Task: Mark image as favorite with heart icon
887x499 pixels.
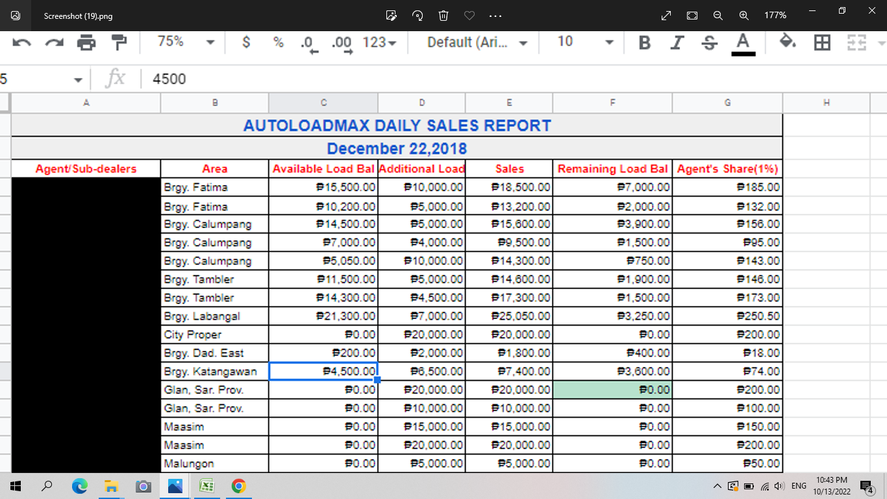Action: (469, 15)
